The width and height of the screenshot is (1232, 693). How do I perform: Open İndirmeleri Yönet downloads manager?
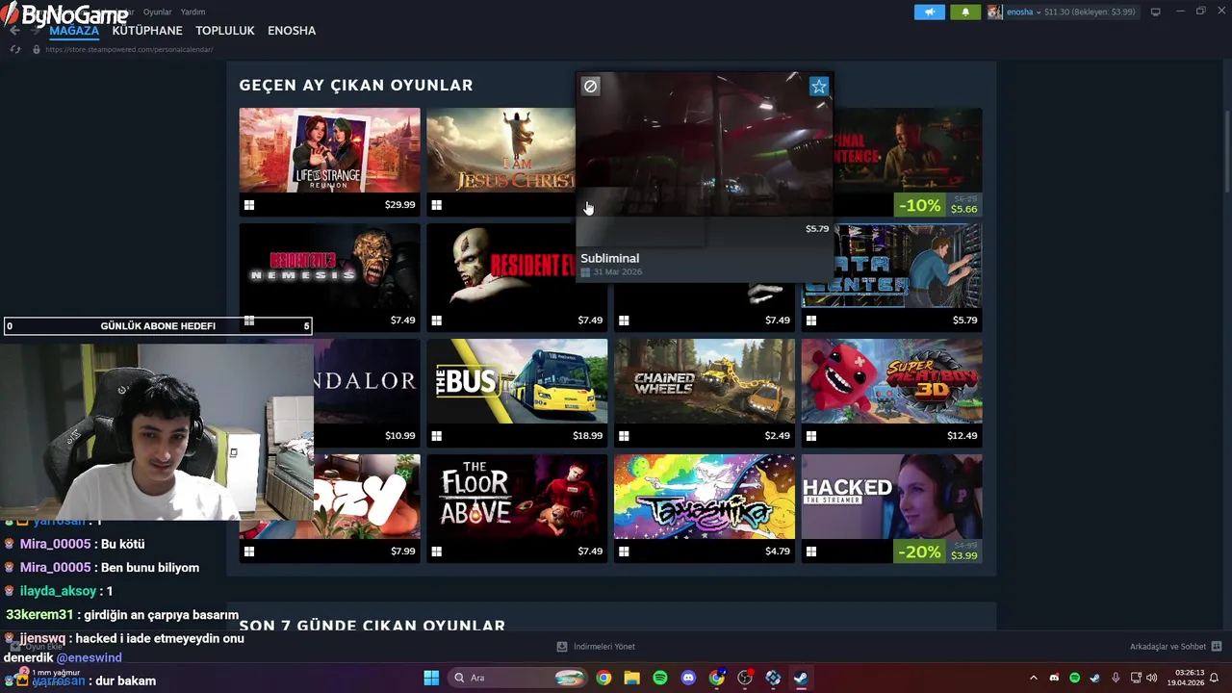[596, 647]
